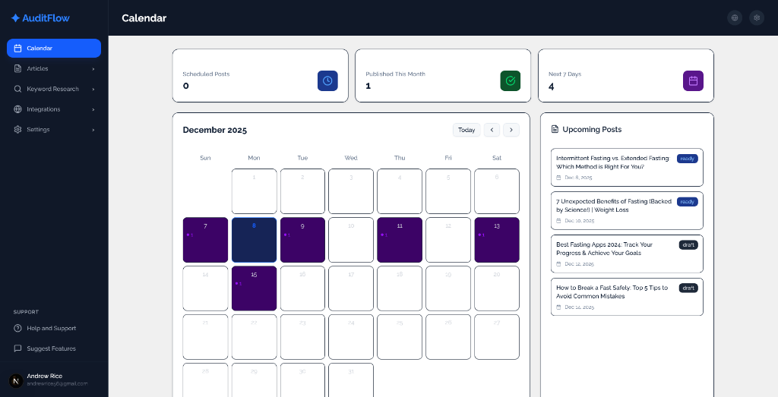Open Help and Support
778x397 pixels.
tap(54, 328)
